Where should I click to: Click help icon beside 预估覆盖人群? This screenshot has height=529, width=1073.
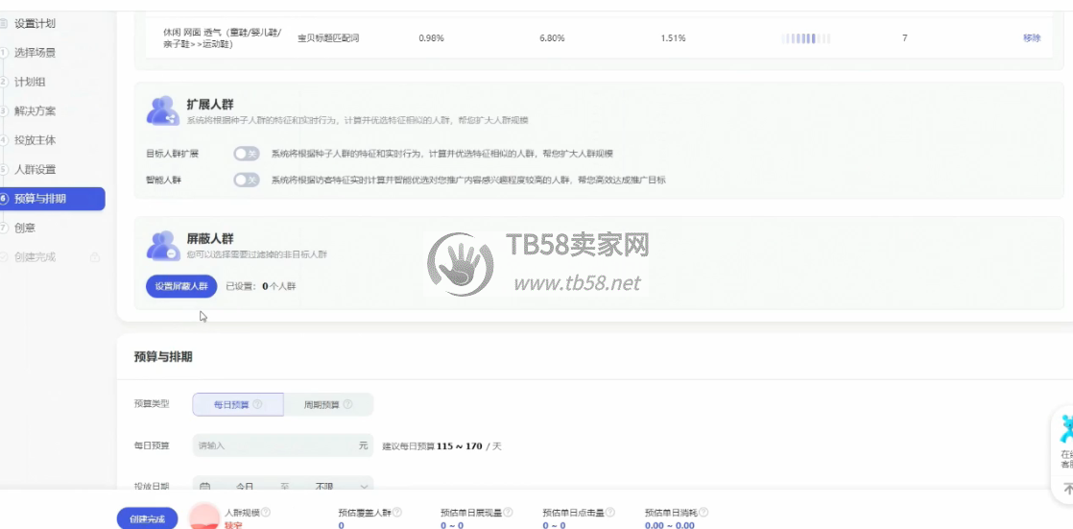[x=397, y=512]
